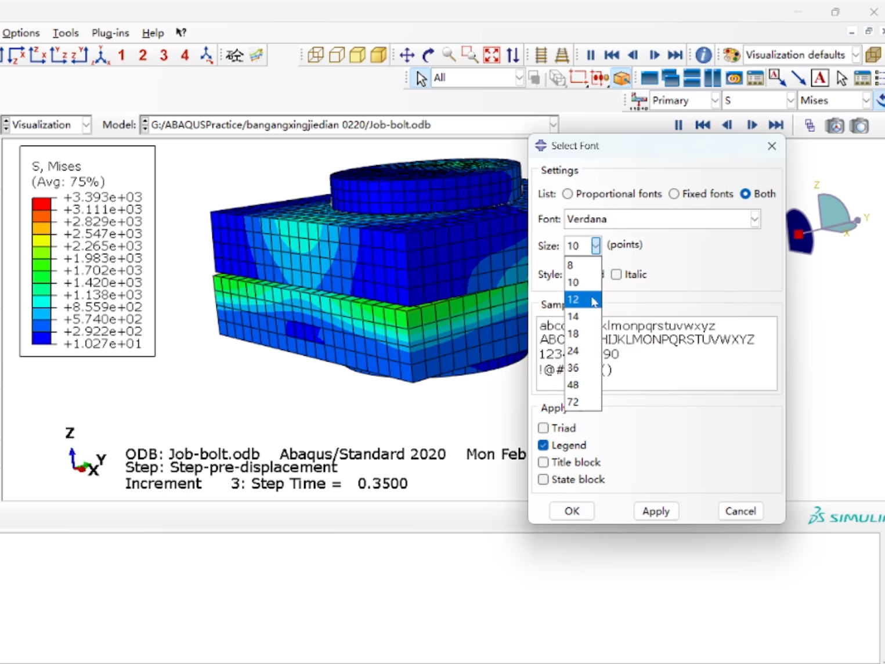Screen dimensions: 885x664
Task: Open the Plug-ins menu
Action: [110, 33]
